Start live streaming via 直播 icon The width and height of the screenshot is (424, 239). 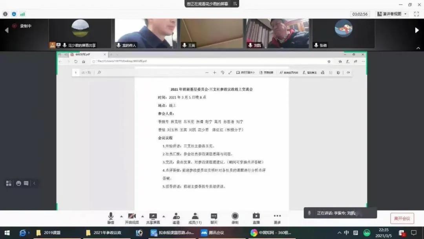[x=256, y=217]
